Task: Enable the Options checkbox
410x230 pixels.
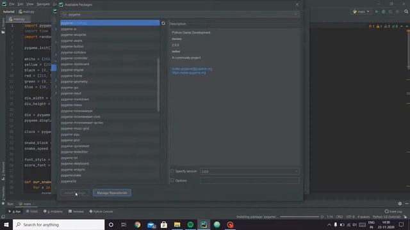Action: coord(172,180)
